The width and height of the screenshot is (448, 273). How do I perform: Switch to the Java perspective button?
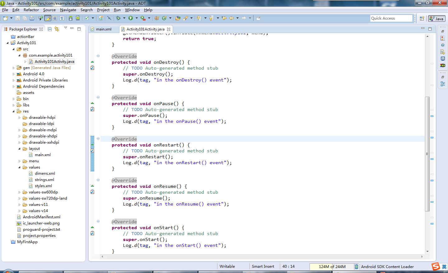coord(436,19)
